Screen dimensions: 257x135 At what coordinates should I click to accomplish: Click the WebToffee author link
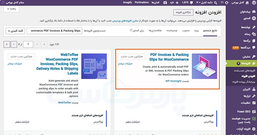point(64,103)
